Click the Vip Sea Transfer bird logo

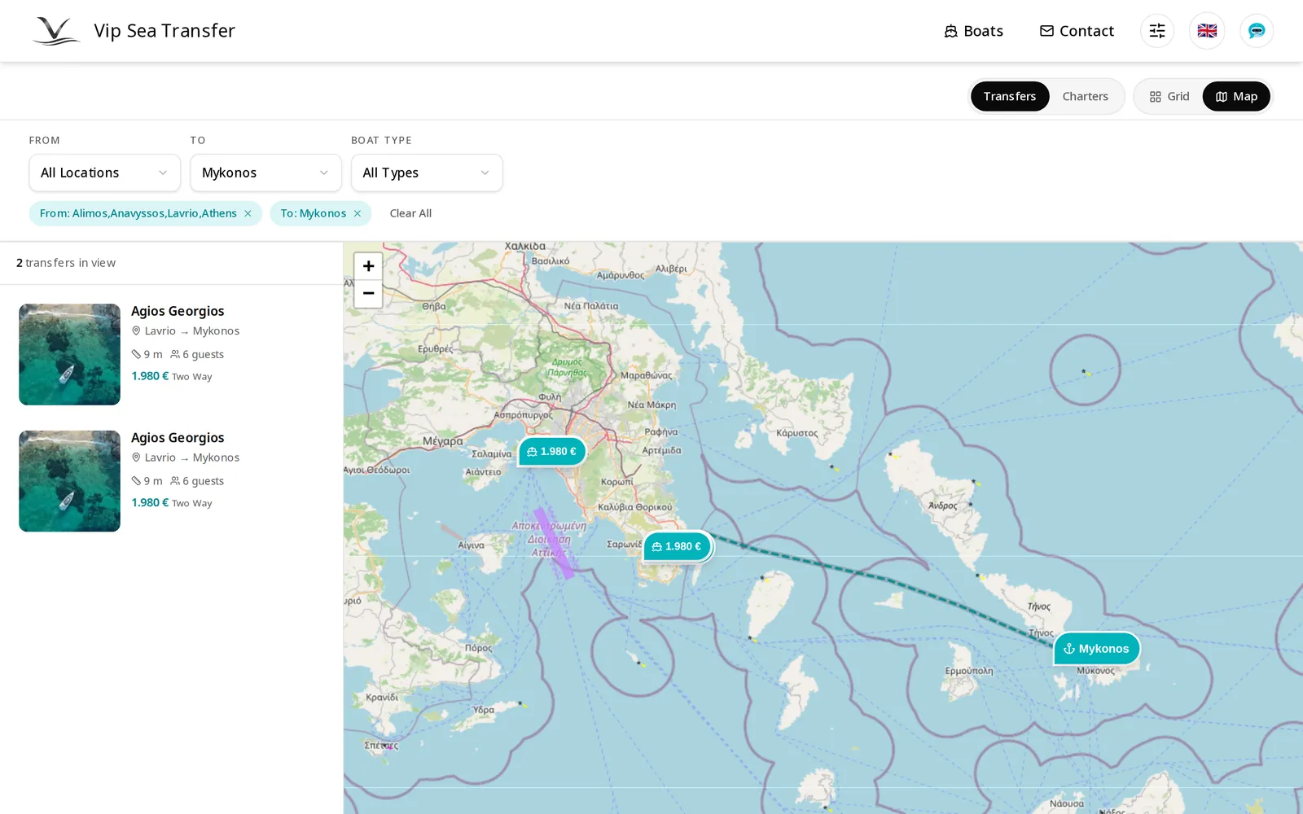click(x=55, y=31)
